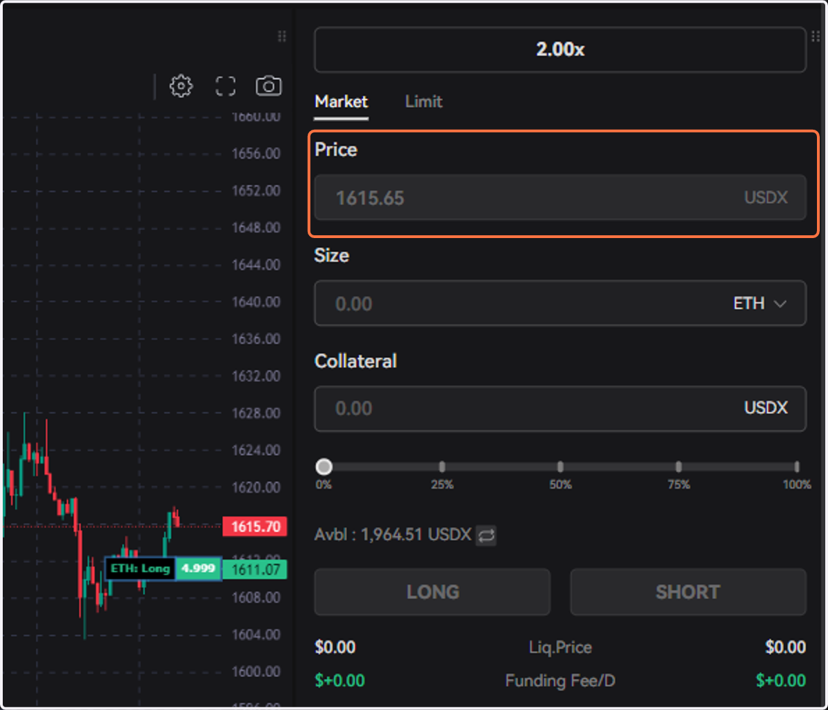Click the Price input field showing 1615.65
828x710 pixels.
560,197
